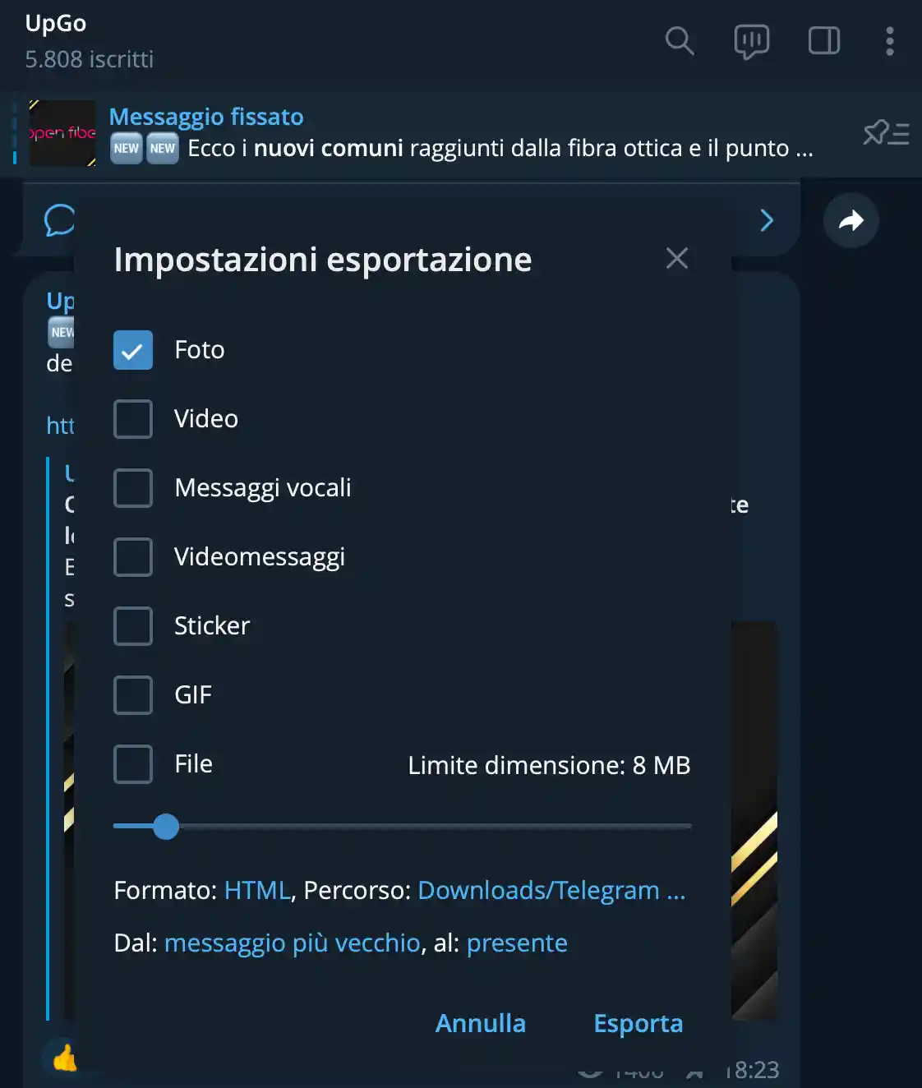This screenshot has height=1088, width=922.
Task: Click the thumbs-up reaction
Action: (x=64, y=1058)
